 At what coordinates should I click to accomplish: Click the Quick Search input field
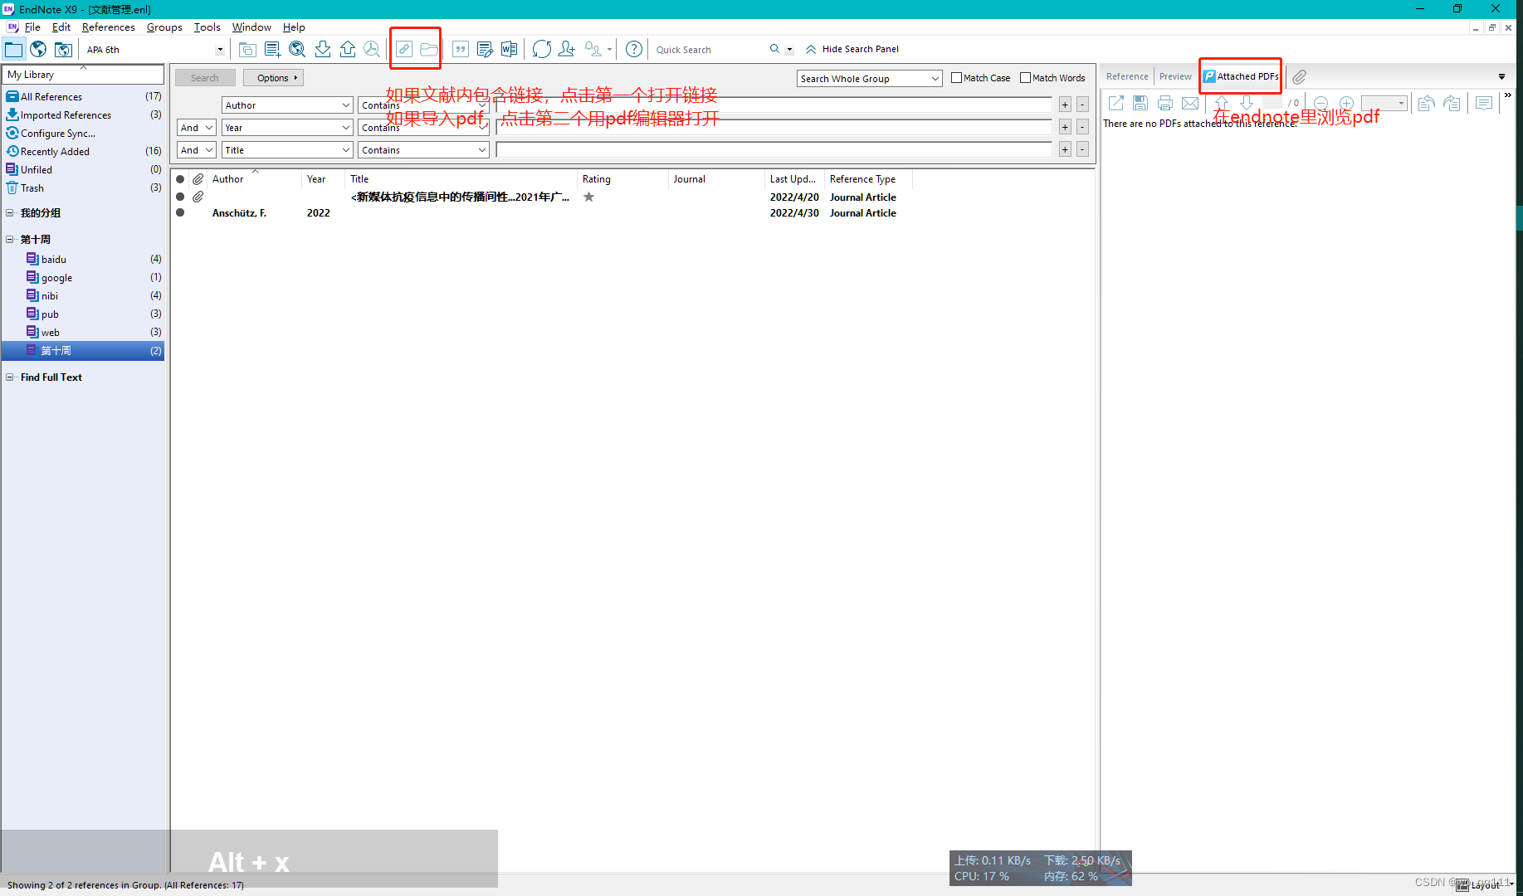(x=710, y=50)
